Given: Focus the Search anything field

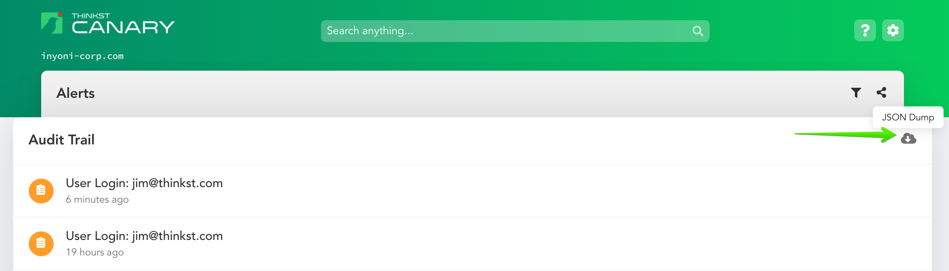Looking at the screenshot, I should [x=515, y=31].
